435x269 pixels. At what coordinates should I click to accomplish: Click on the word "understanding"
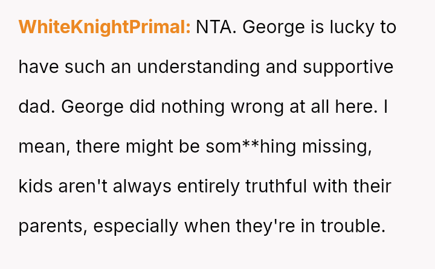(x=198, y=67)
